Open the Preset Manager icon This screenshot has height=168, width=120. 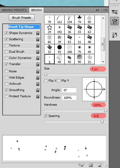(x=91, y=165)
